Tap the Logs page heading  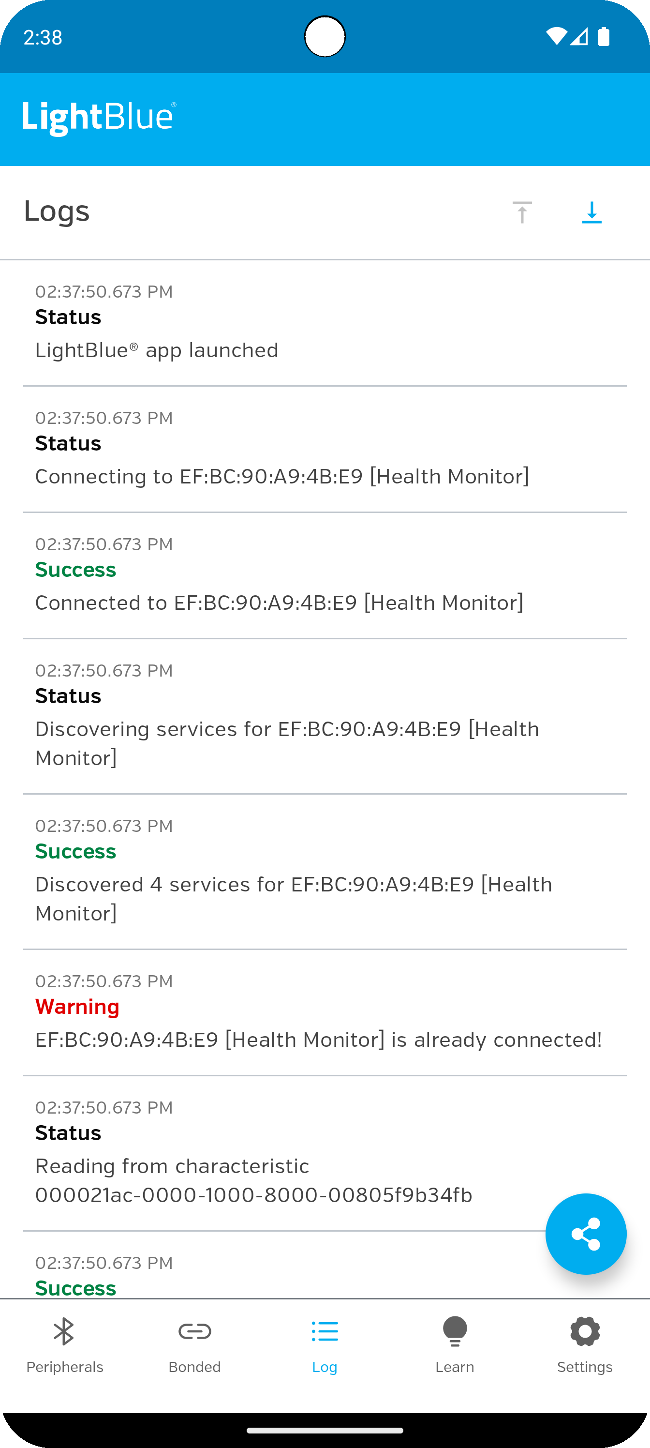pos(57,212)
